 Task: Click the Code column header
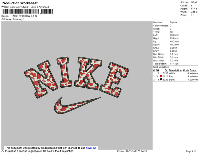click(x=186, y=70)
